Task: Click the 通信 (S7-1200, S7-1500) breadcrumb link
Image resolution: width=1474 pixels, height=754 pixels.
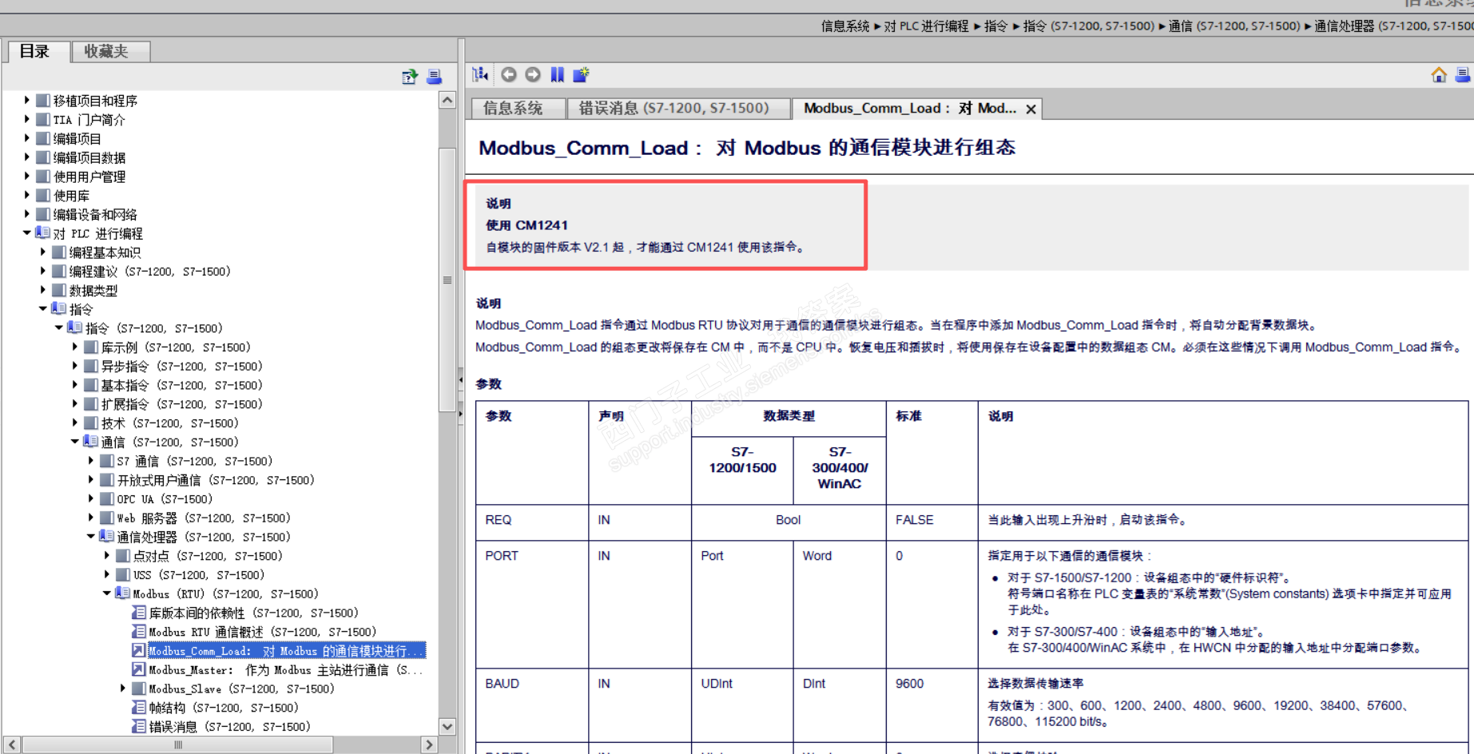Action: (1234, 26)
